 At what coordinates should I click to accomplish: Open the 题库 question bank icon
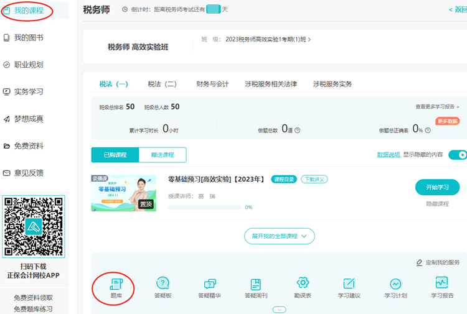coord(116,284)
